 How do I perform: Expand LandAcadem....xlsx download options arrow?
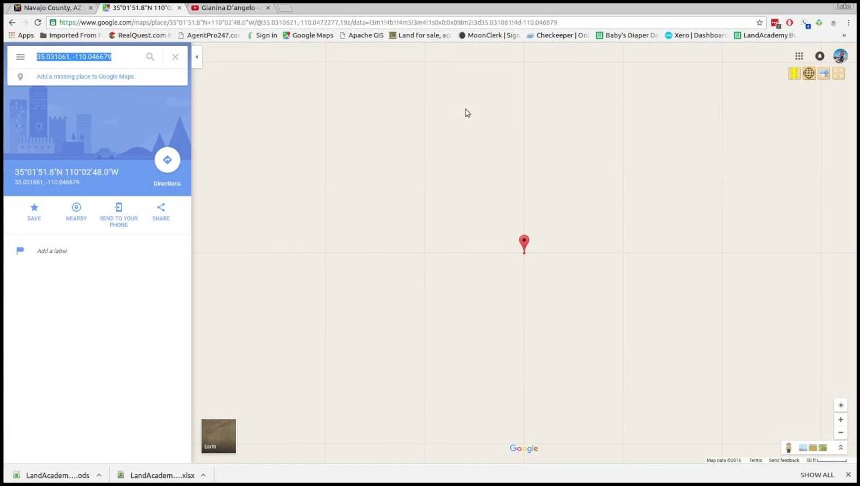[x=203, y=475]
